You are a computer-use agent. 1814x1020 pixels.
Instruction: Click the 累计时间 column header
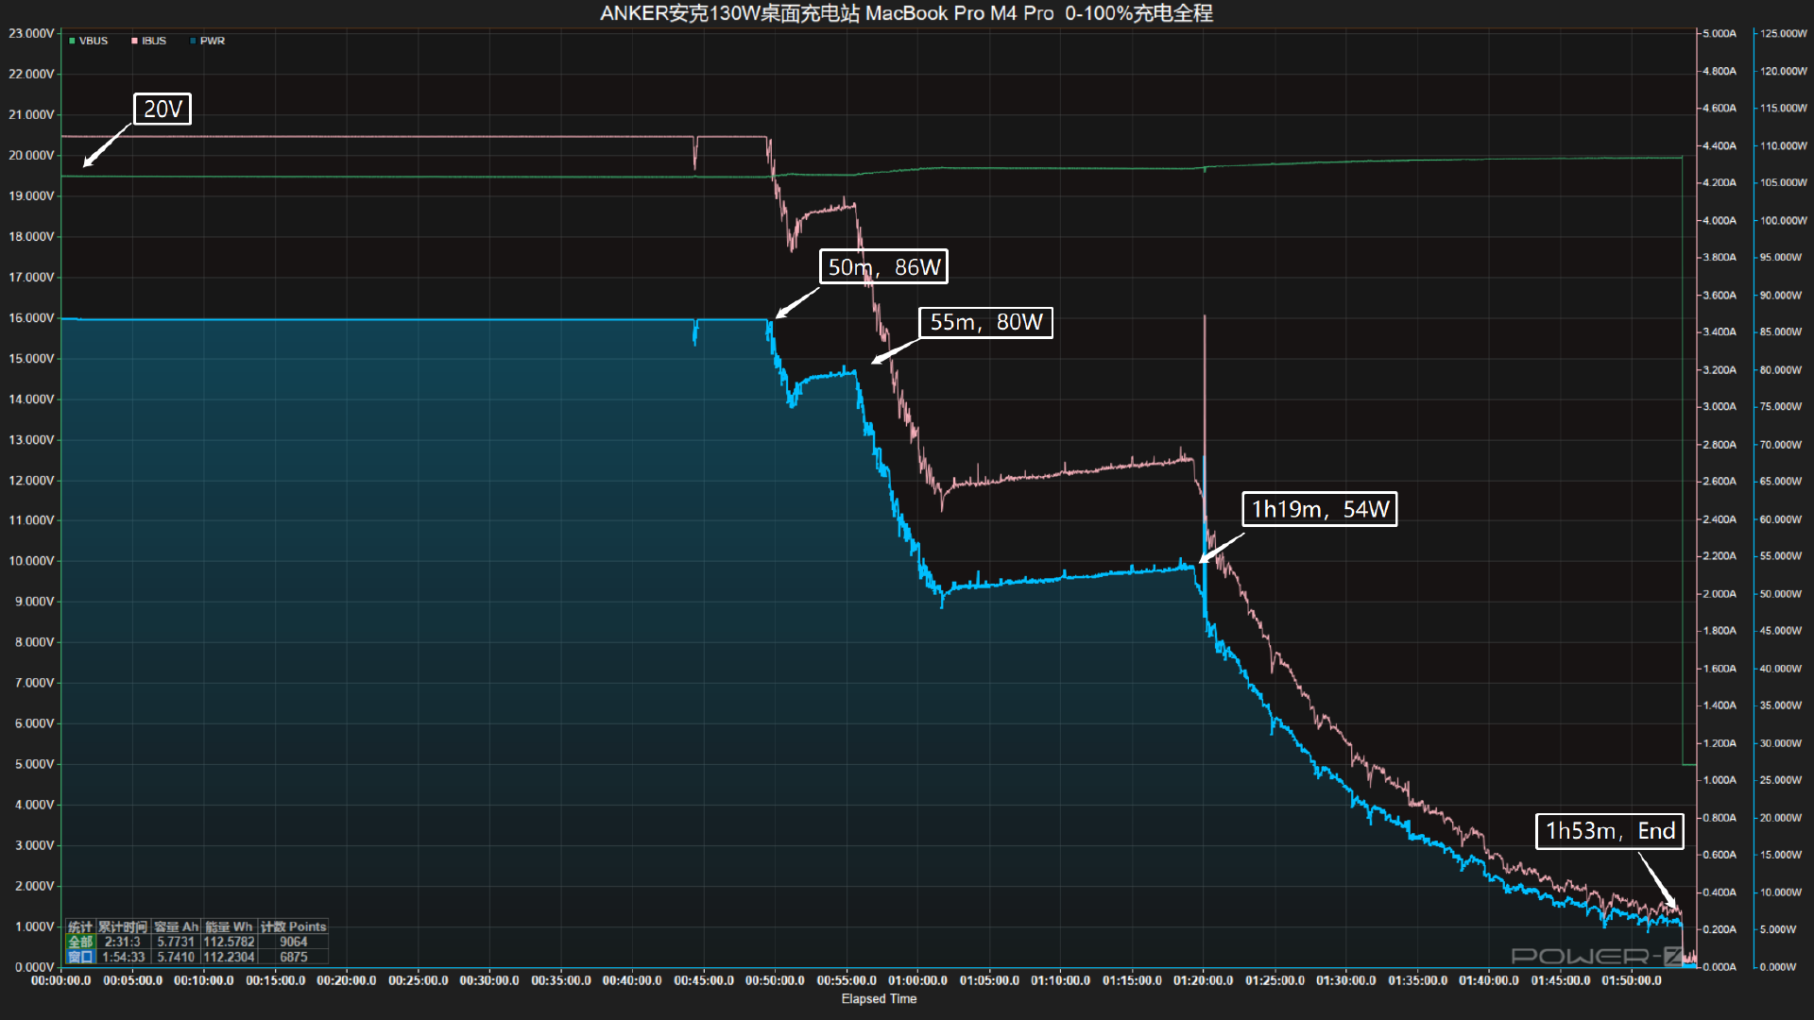point(123,926)
